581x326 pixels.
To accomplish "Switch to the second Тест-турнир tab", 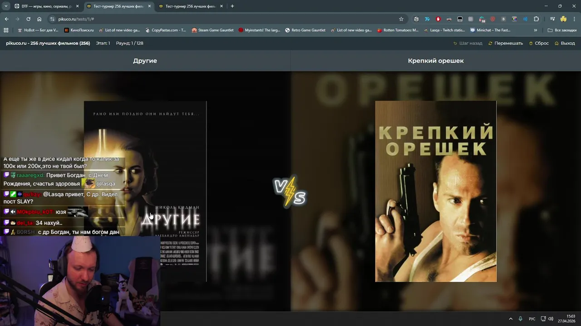I will (190, 6).
